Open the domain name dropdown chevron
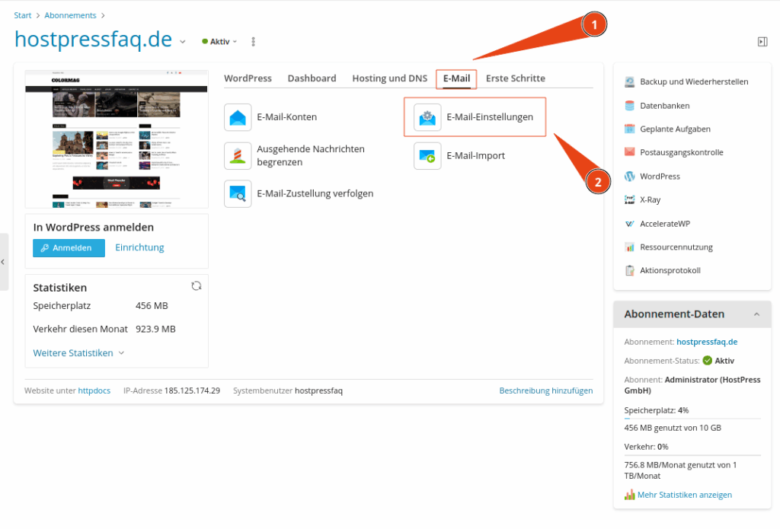The image size is (780, 529). pyautogui.click(x=183, y=42)
